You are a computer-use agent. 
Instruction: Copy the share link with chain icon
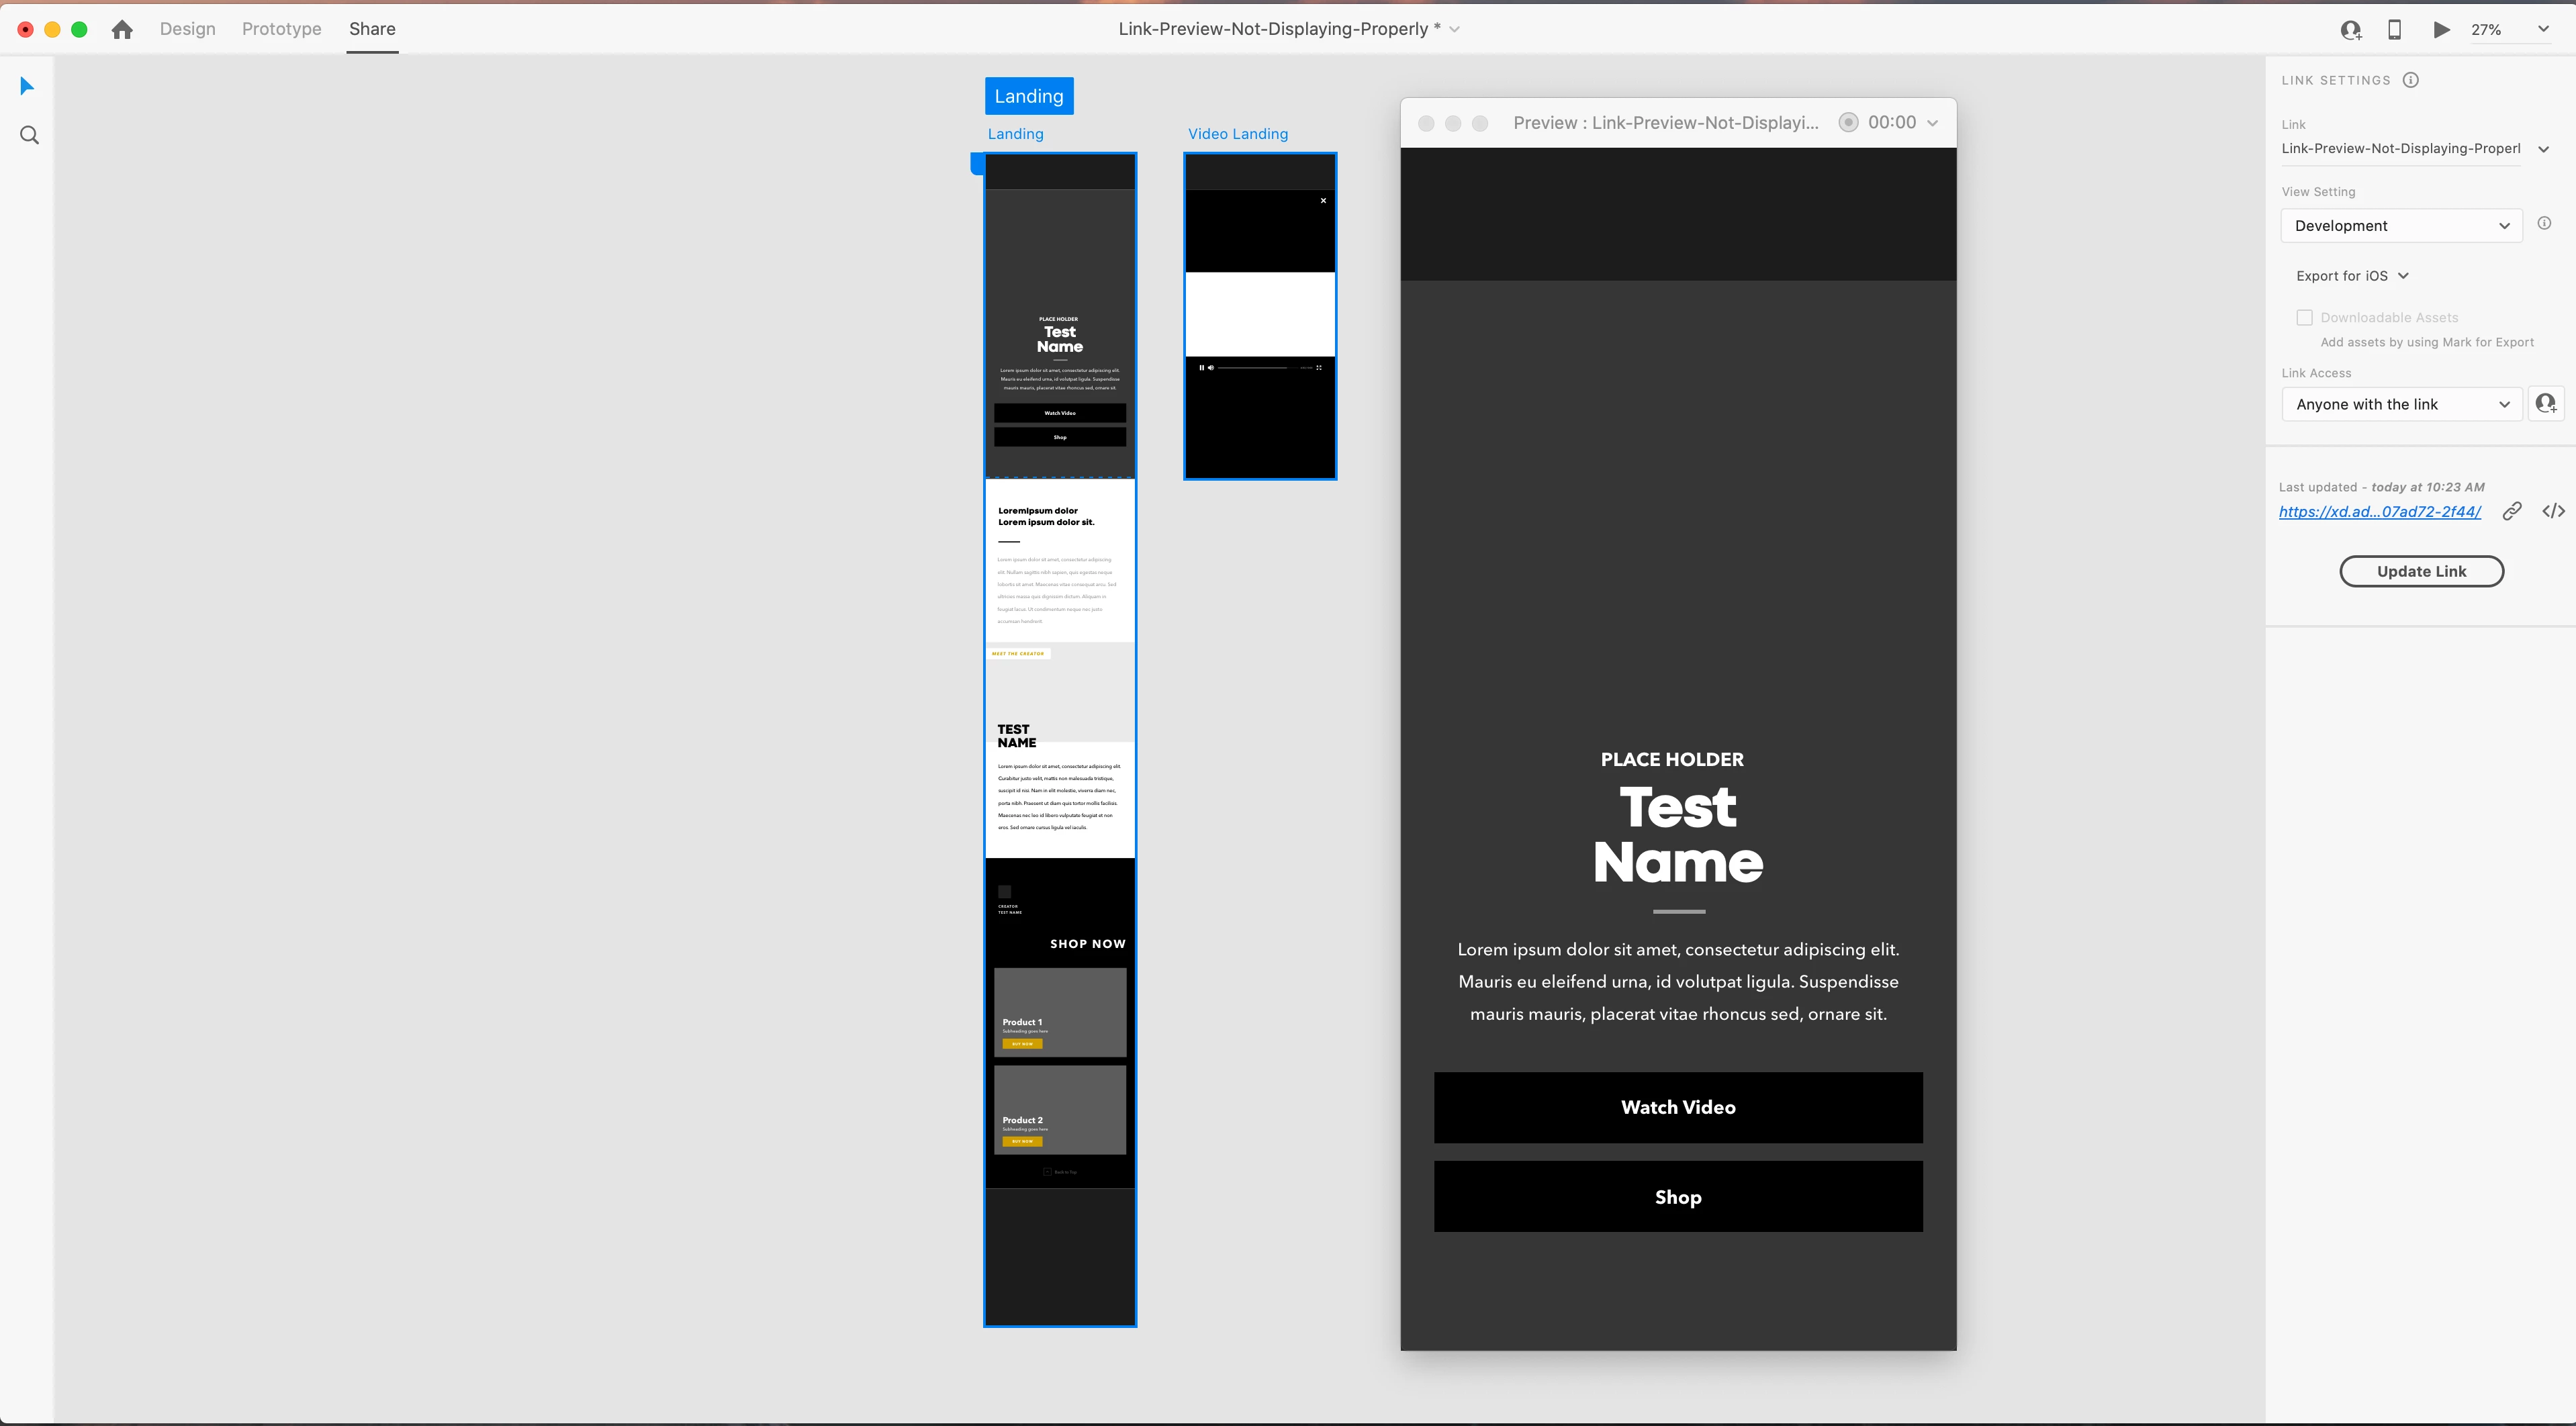tap(2511, 512)
